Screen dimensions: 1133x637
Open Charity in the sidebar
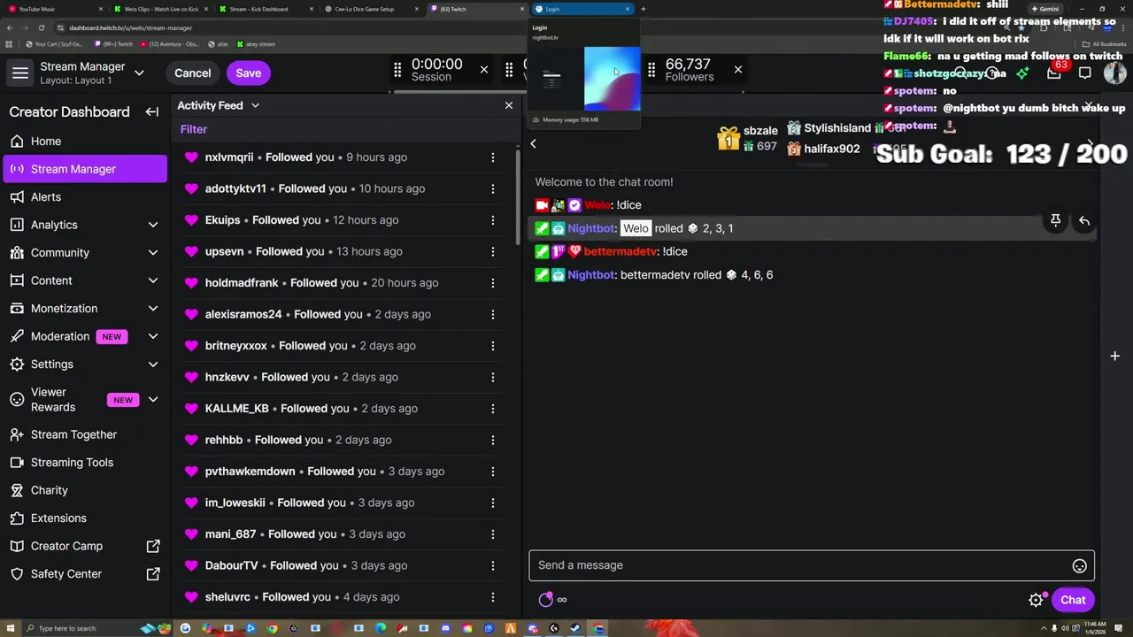point(84,490)
